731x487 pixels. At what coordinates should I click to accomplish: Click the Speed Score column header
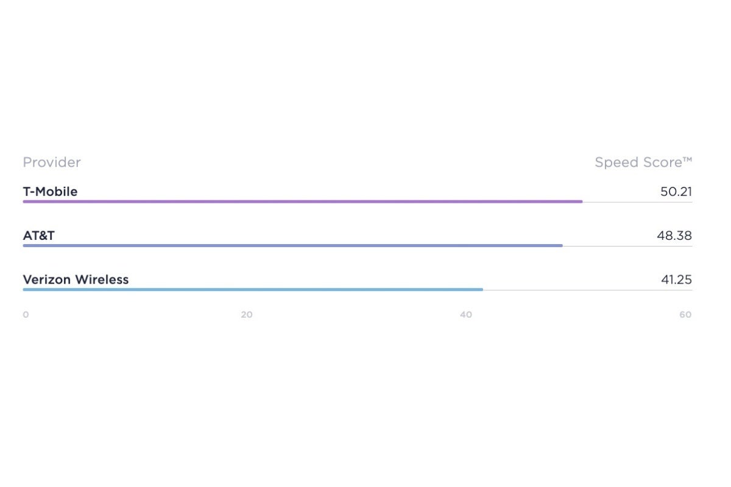click(643, 163)
